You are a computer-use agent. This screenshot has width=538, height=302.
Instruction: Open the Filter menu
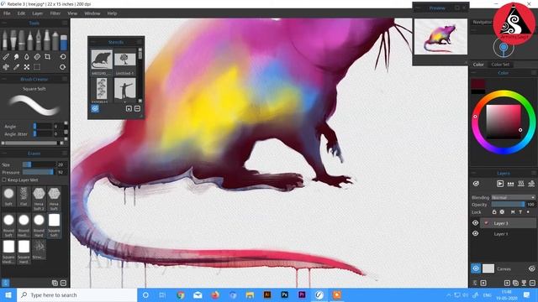[x=55, y=13]
